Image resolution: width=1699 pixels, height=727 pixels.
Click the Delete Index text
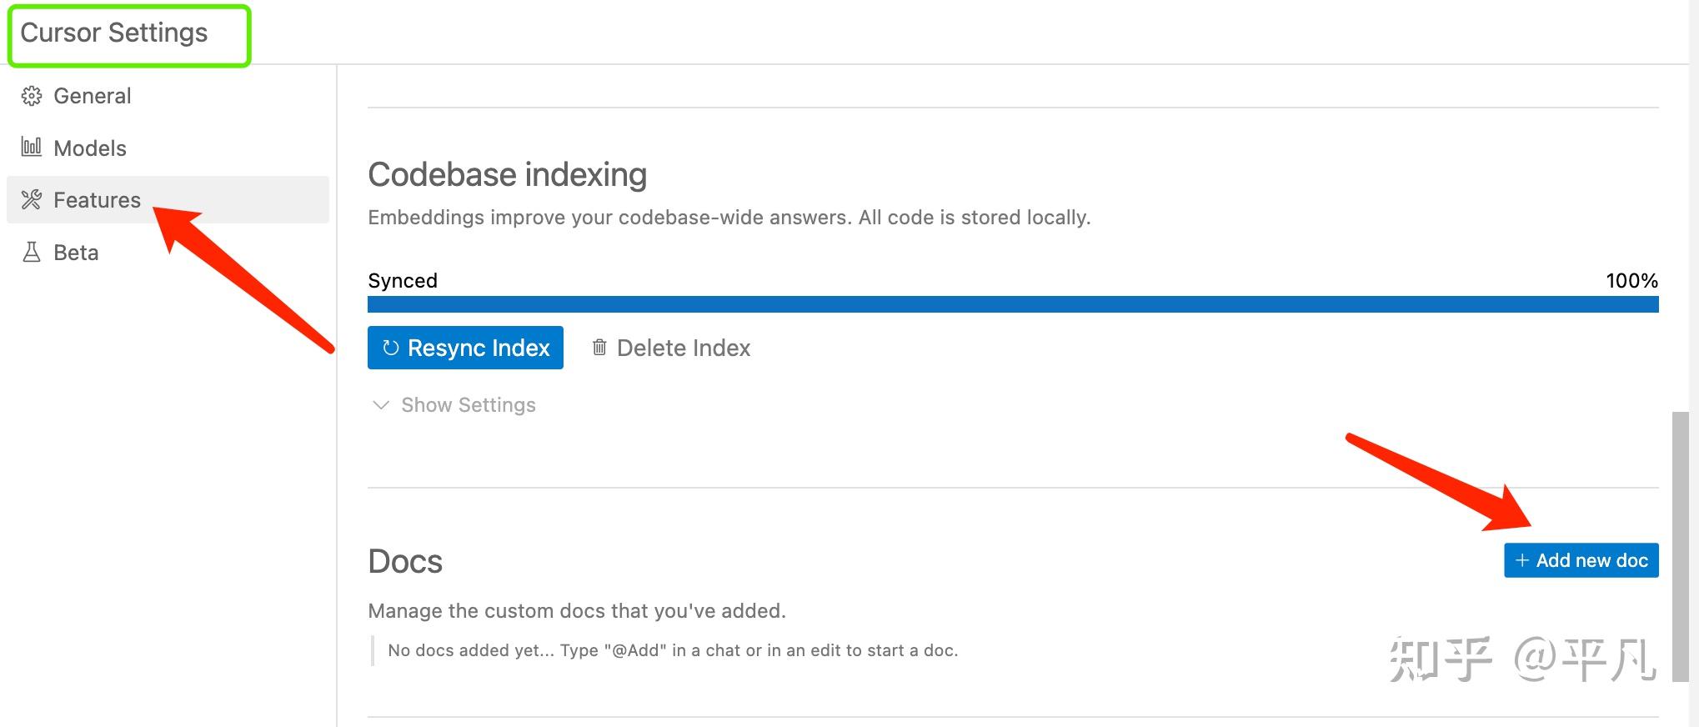click(684, 348)
